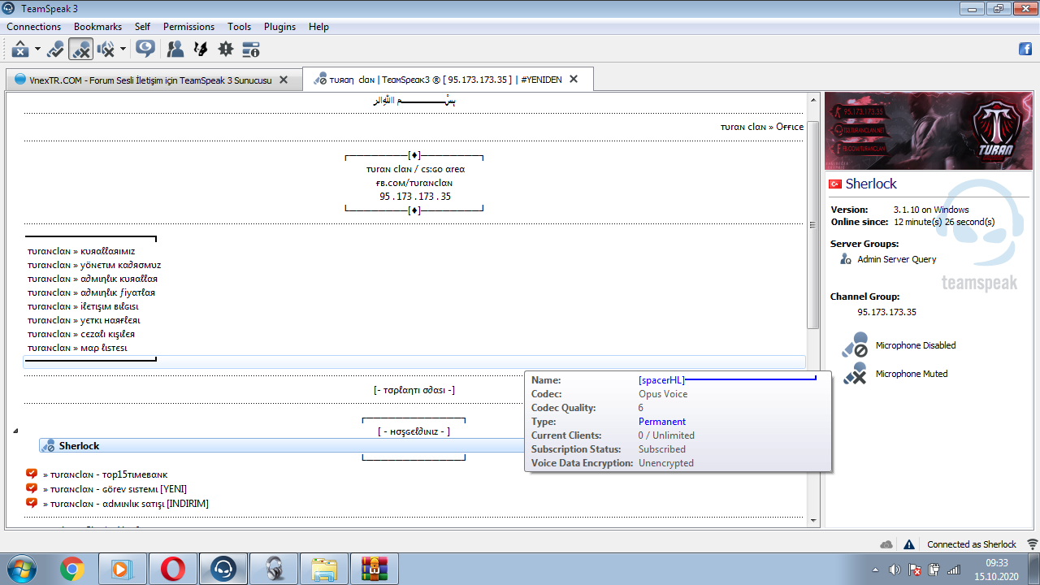
Task: Toggle the Mute Microphone toolbar button
Action: pos(80,49)
